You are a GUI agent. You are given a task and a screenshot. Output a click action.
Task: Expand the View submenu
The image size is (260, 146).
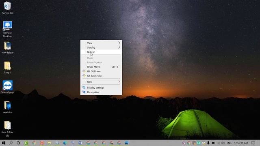pyautogui.click(x=101, y=43)
